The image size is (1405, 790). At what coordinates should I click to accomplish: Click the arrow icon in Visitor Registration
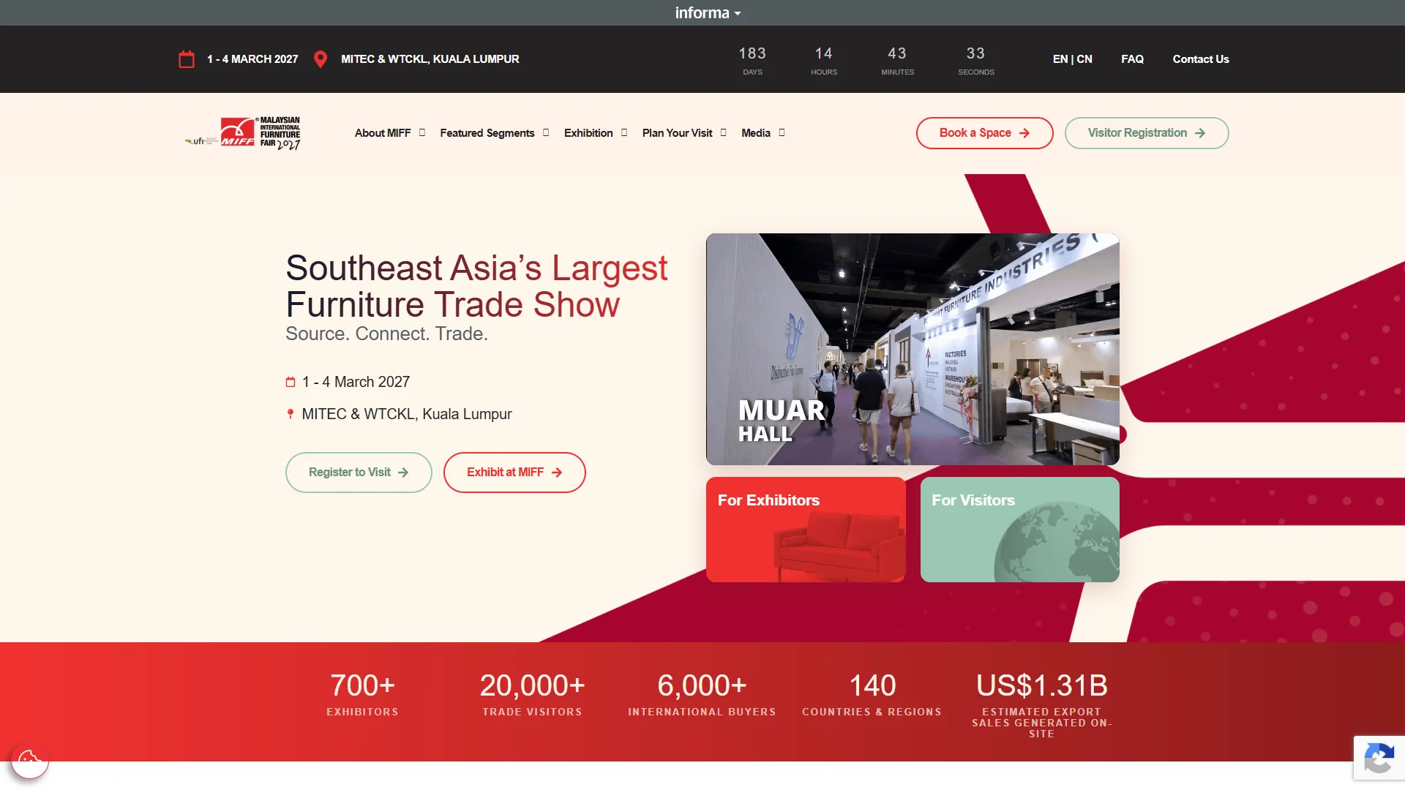coord(1200,133)
